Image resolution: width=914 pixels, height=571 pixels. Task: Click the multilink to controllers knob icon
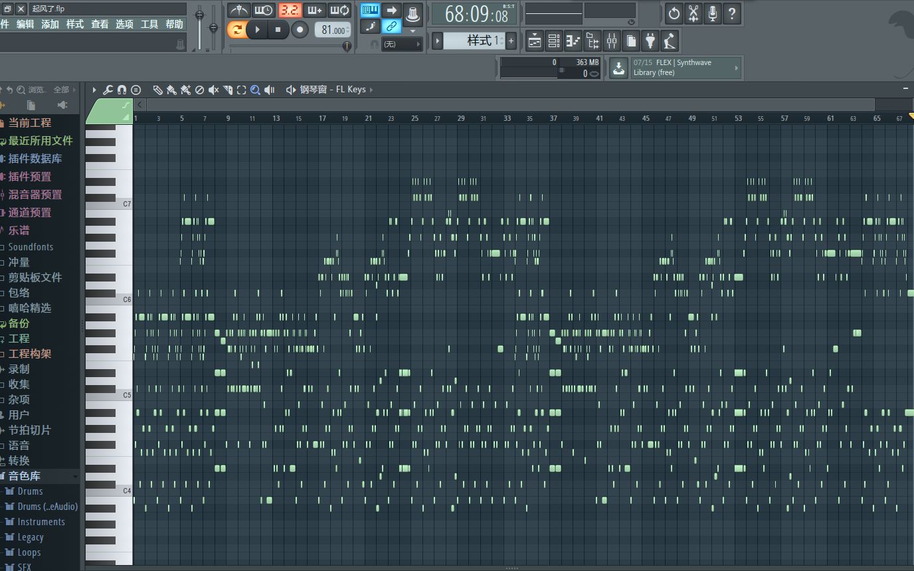413,13
